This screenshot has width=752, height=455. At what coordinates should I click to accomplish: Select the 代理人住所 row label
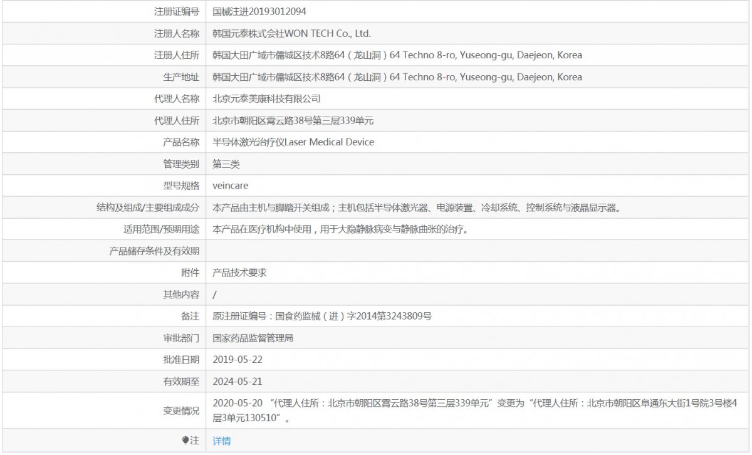pyautogui.click(x=177, y=120)
